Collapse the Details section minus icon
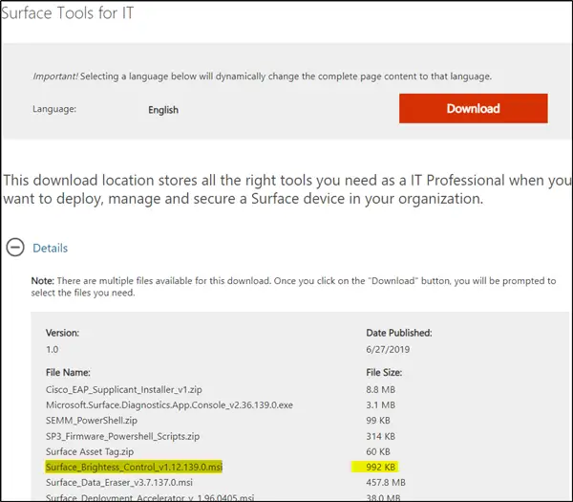Screen dimensions: 573x502 point(15,248)
